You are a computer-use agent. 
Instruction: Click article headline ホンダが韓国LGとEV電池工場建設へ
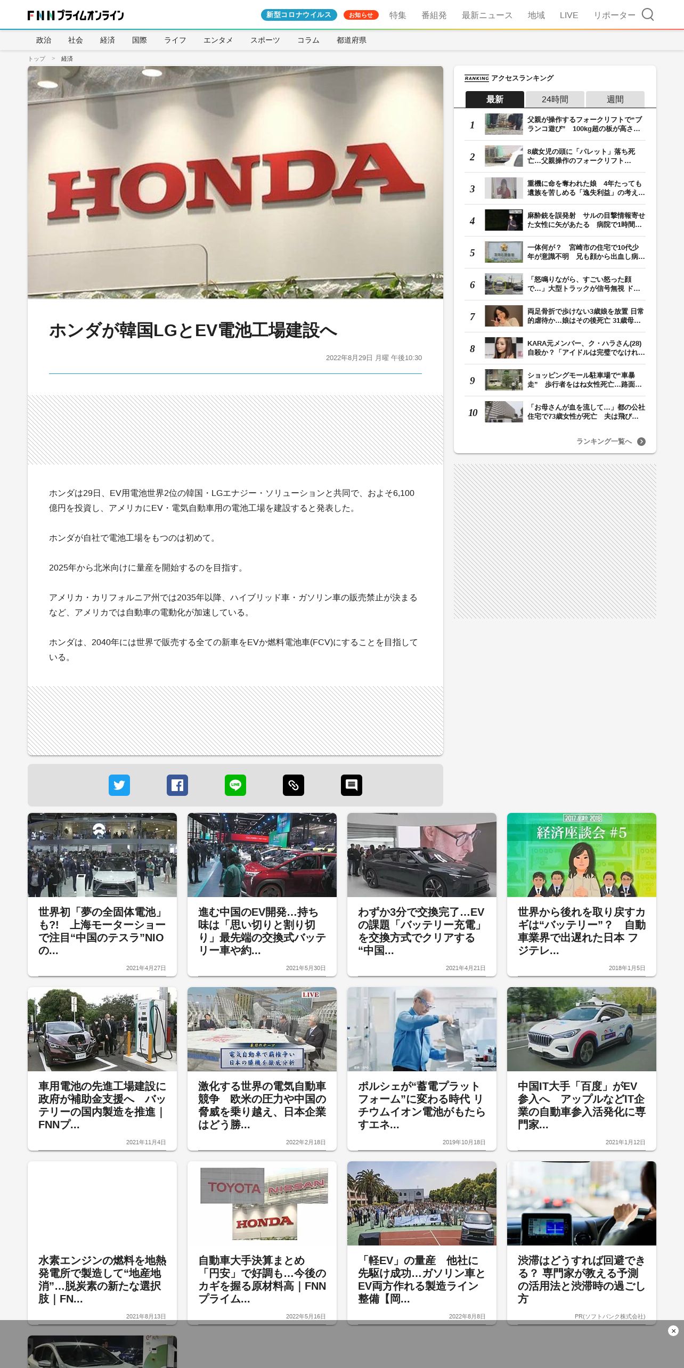click(x=193, y=330)
